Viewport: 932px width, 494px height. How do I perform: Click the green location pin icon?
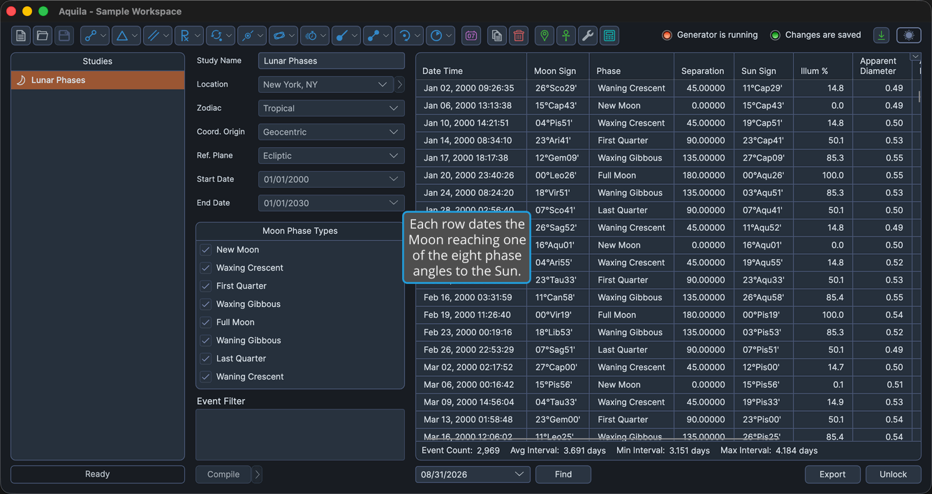545,36
